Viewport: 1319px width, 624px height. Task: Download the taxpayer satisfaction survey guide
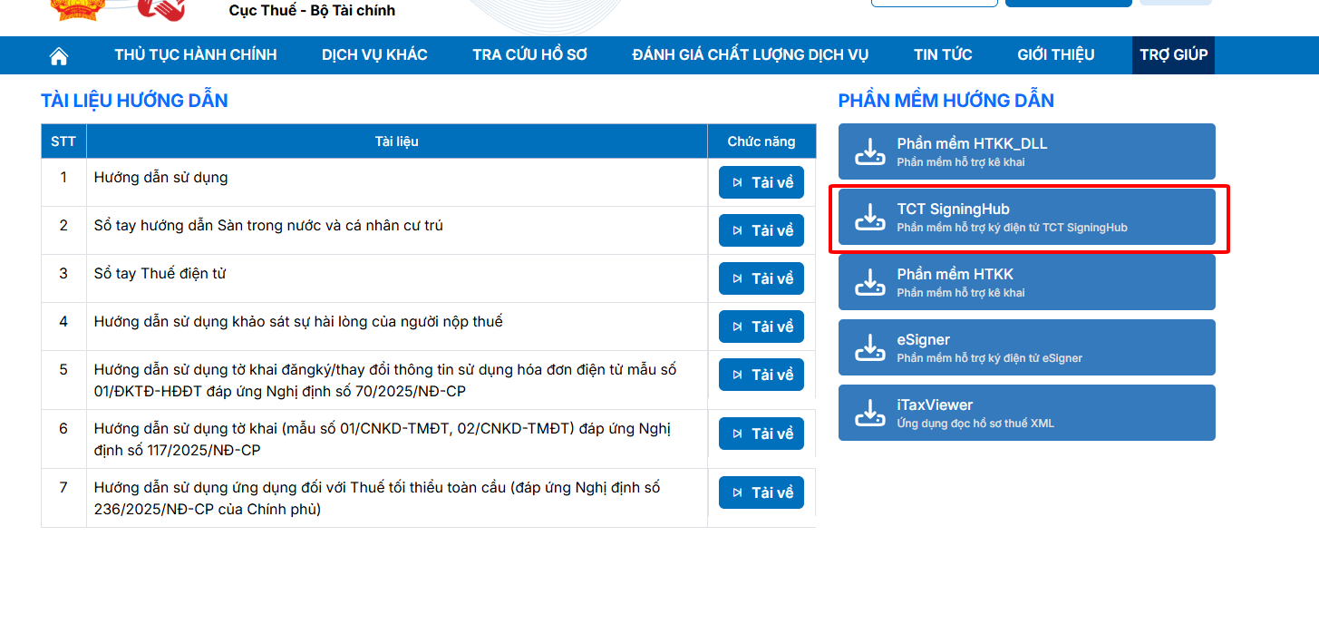761,327
